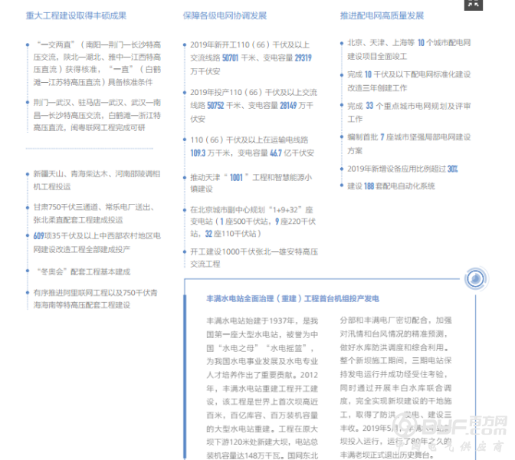Select the heading 保障各级电网协调发展
This screenshot has height=460, width=515.
coord(225,15)
